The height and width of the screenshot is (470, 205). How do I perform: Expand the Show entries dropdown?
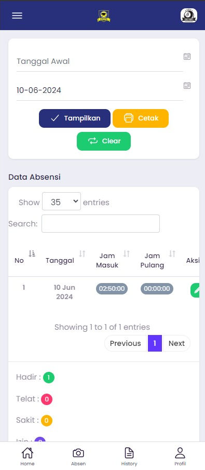[x=61, y=202]
